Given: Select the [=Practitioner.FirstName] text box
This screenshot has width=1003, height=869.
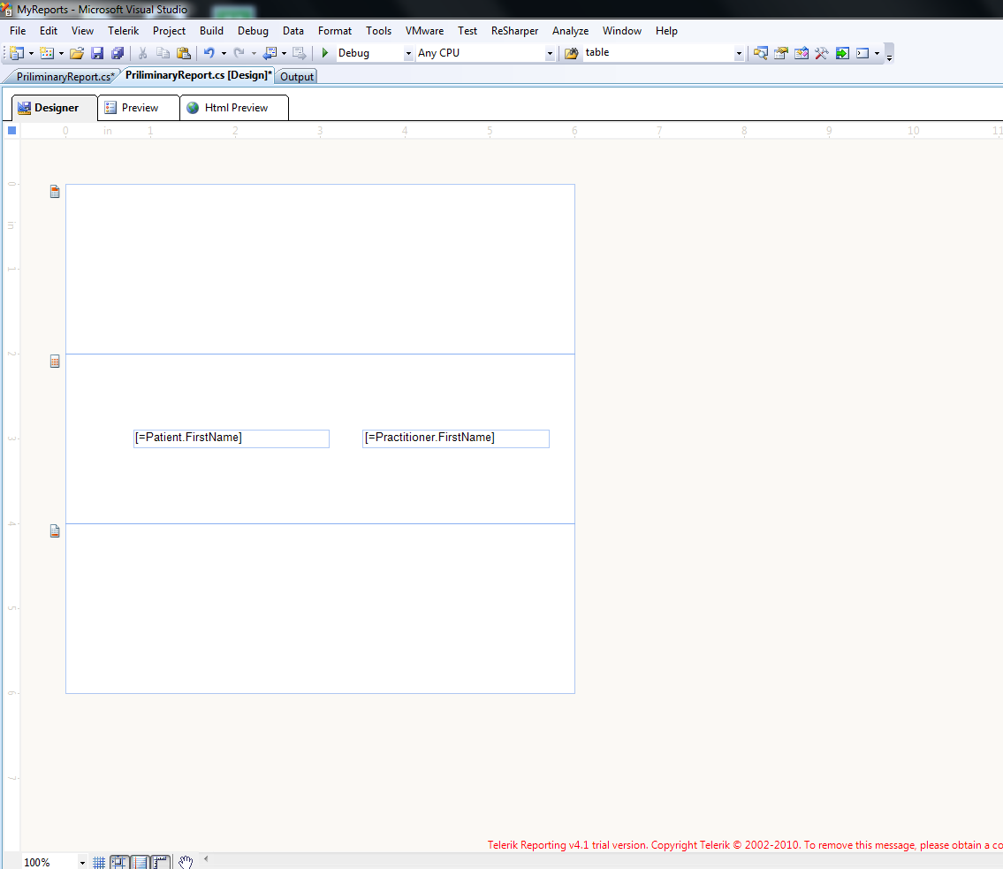Looking at the screenshot, I should 455,438.
